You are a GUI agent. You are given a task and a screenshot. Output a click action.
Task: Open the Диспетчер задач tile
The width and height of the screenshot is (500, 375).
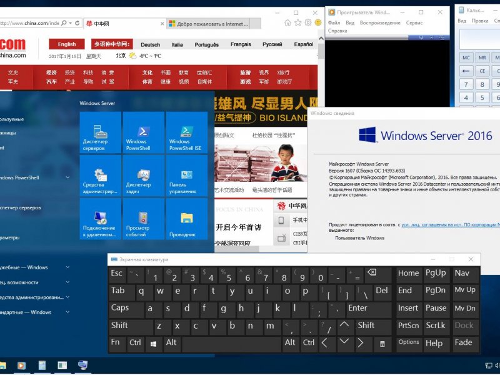pos(144,176)
